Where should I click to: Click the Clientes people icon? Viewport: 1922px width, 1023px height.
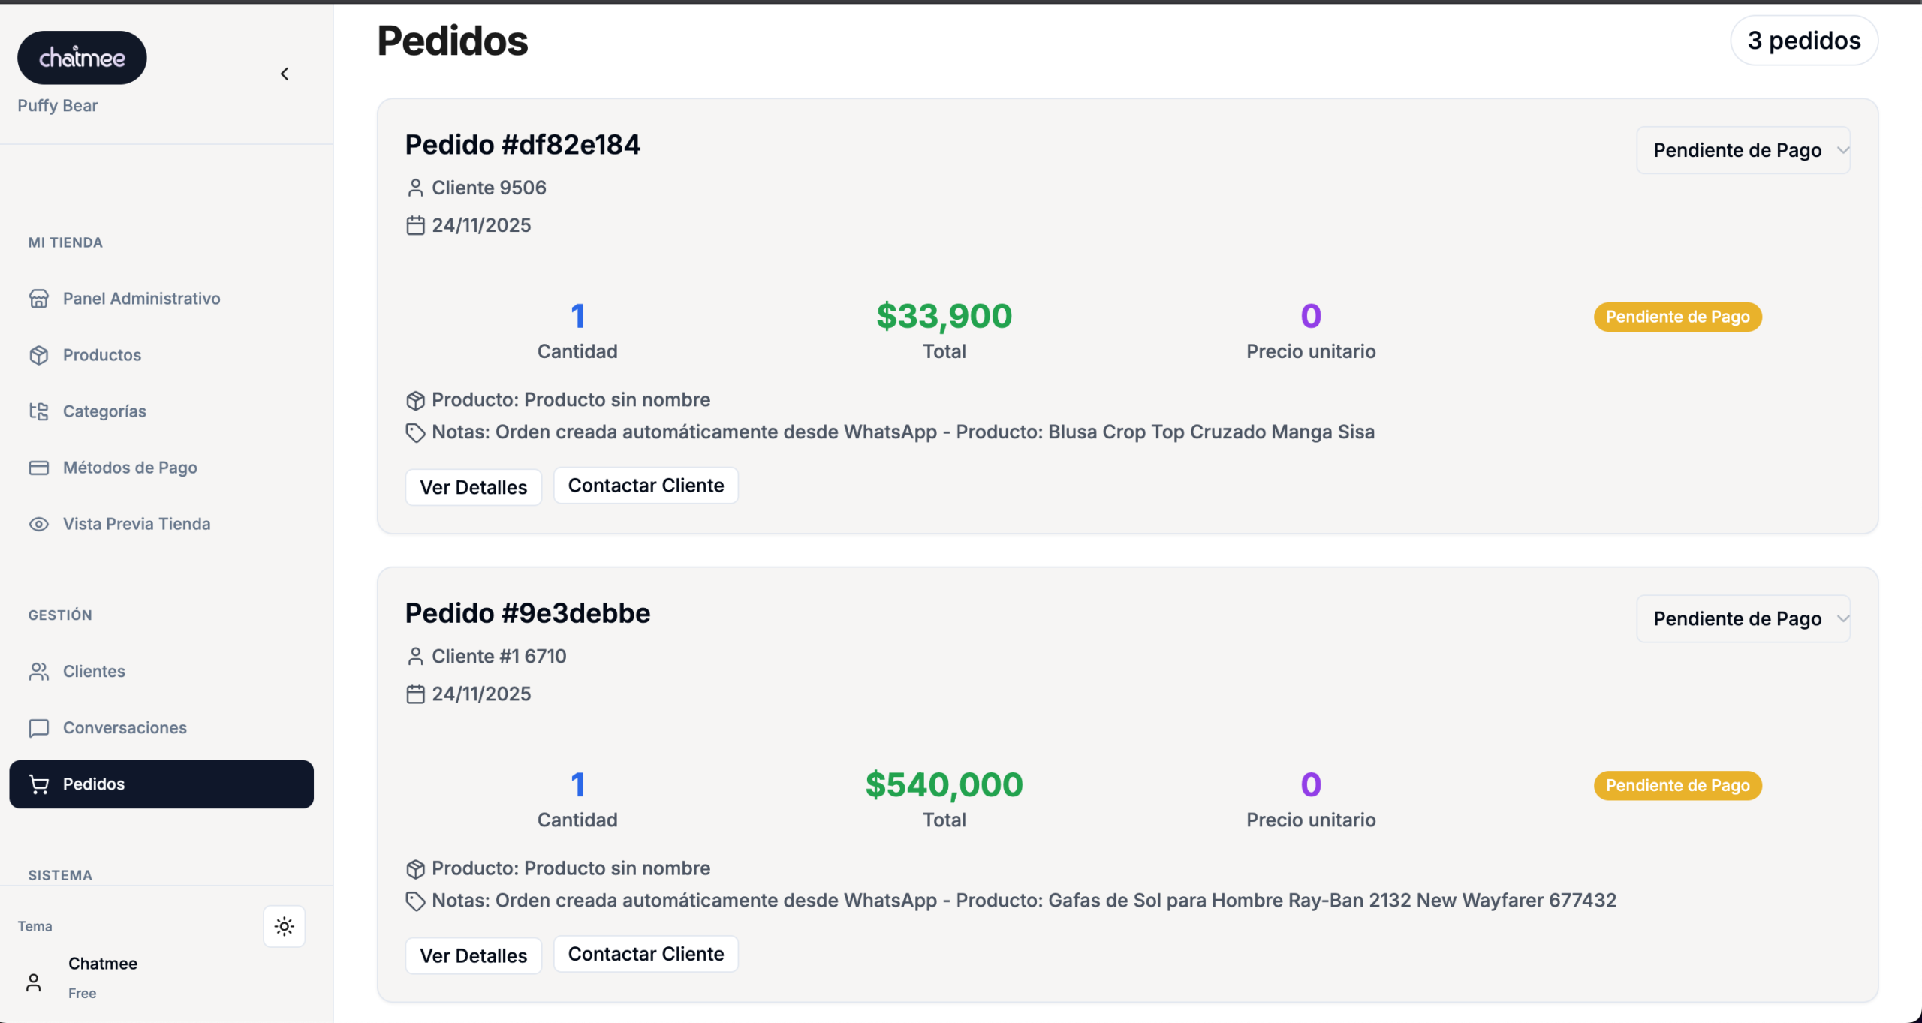tap(39, 671)
